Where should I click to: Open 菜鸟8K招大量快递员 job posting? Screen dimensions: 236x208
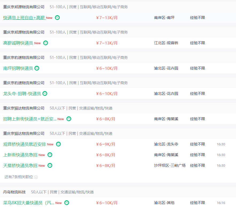[29, 203]
